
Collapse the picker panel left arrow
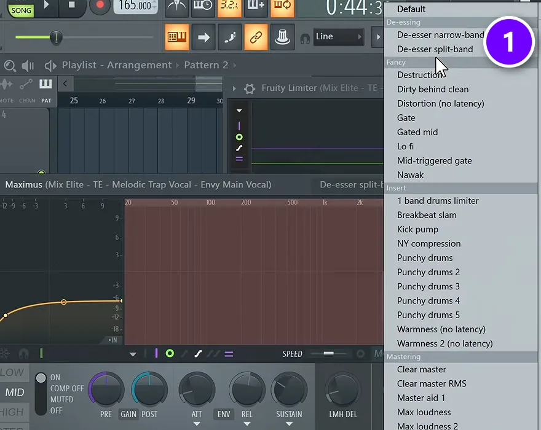pyautogui.click(x=65, y=84)
